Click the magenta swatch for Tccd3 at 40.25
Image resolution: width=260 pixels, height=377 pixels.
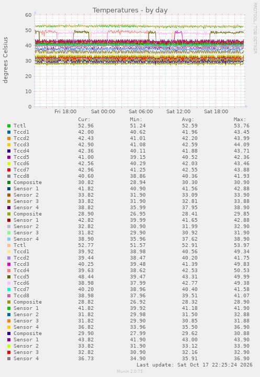tap(9, 264)
